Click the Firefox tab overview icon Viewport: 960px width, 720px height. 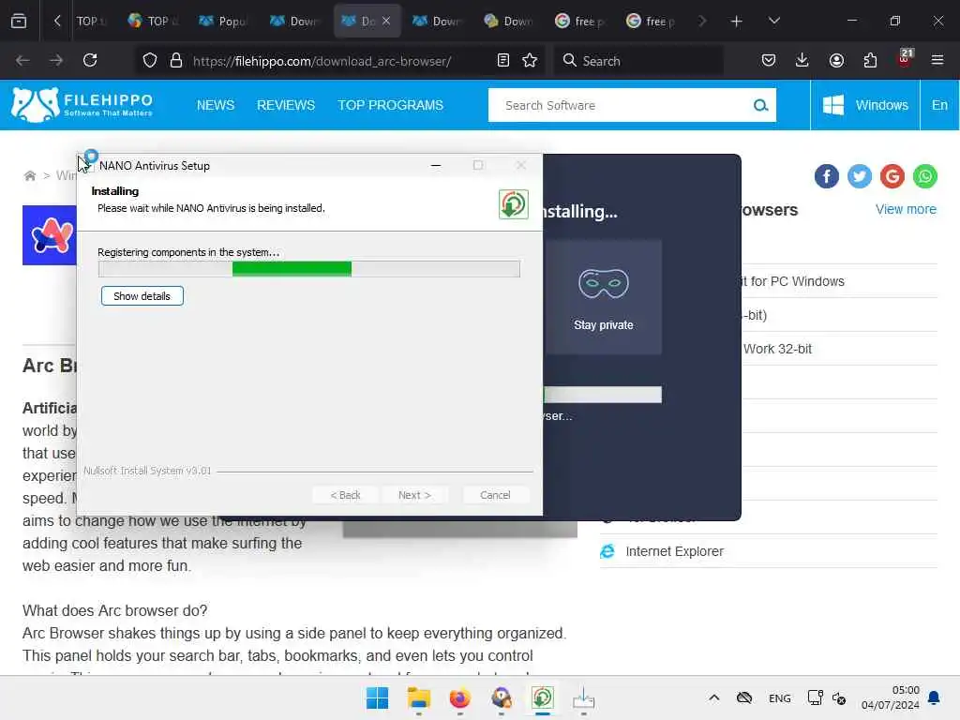click(19, 21)
